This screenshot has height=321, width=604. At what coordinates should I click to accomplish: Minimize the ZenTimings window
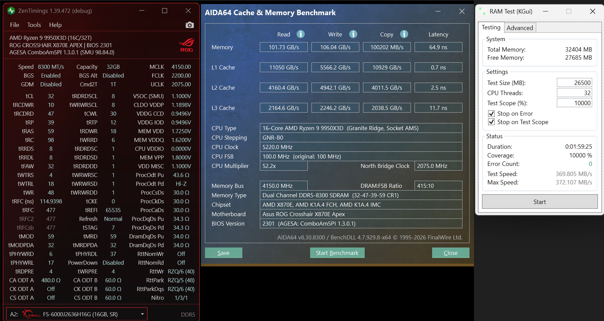point(142,11)
